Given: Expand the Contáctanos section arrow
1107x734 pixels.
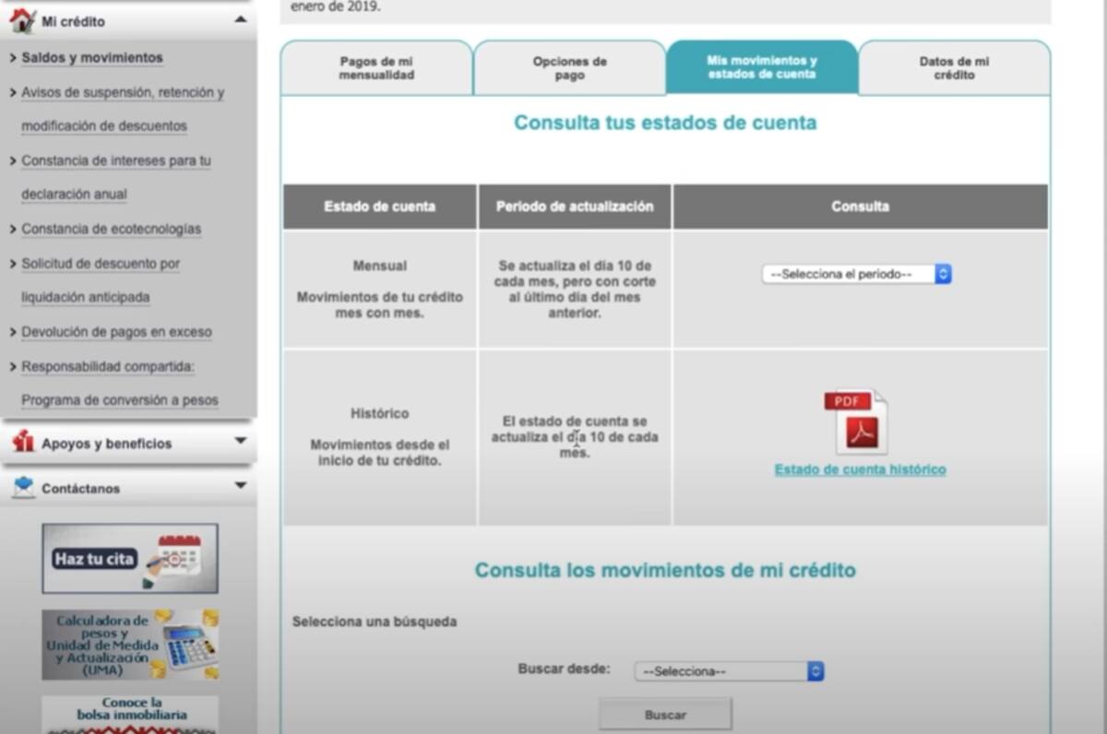Looking at the screenshot, I should 240,486.
